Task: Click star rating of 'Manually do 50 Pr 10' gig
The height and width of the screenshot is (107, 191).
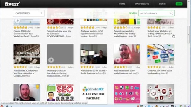Action: 87,67
